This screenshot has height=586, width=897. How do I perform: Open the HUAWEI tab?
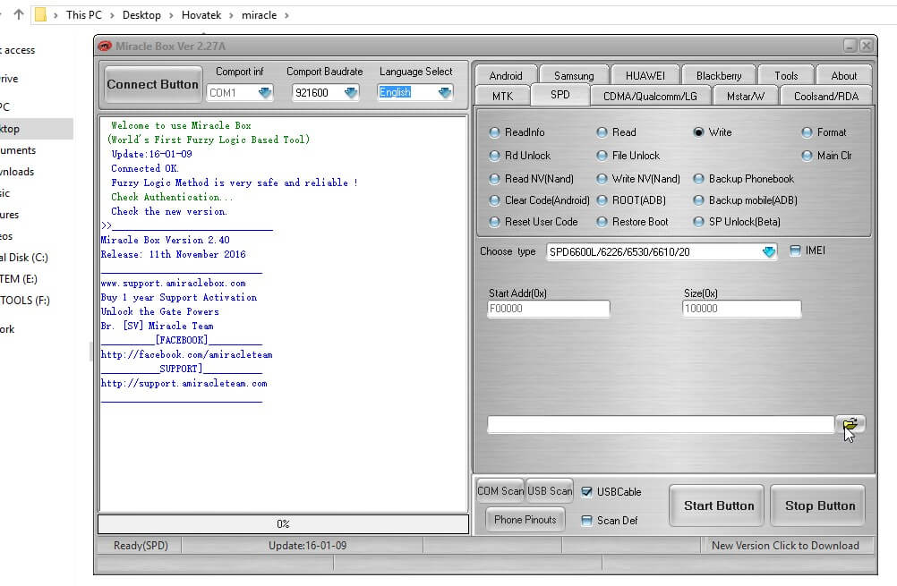[645, 74]
